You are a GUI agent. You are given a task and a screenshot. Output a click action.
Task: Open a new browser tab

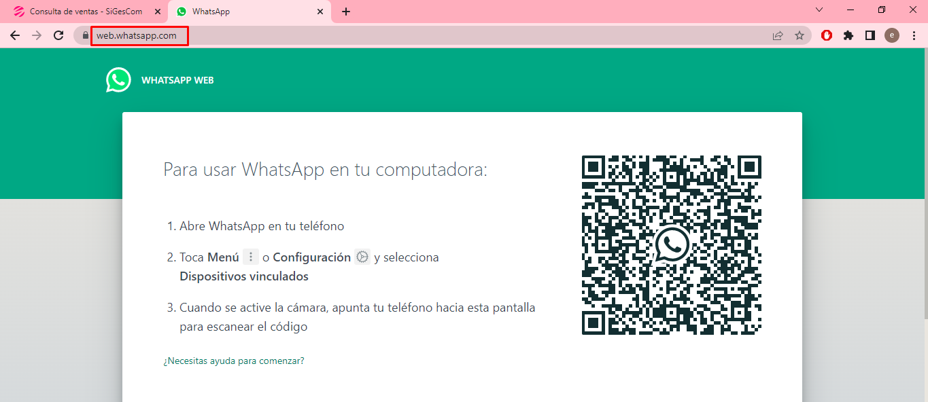[x=346, y=12]
